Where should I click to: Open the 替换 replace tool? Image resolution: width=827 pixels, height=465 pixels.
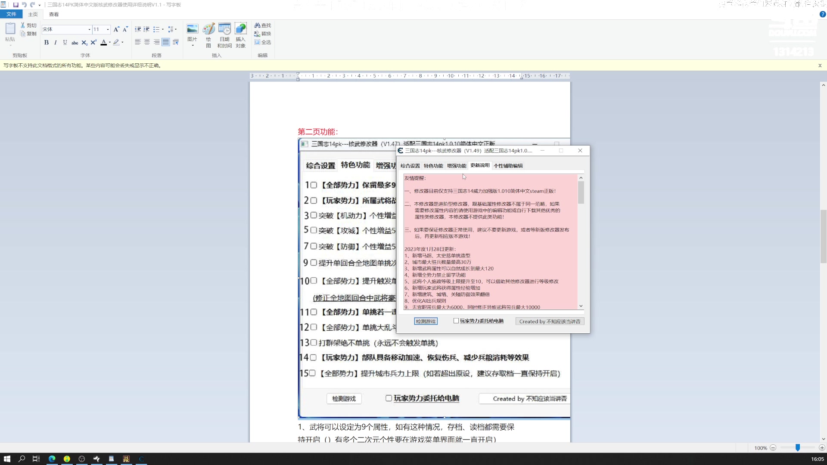pyautogui.click(x=262, y=34)
